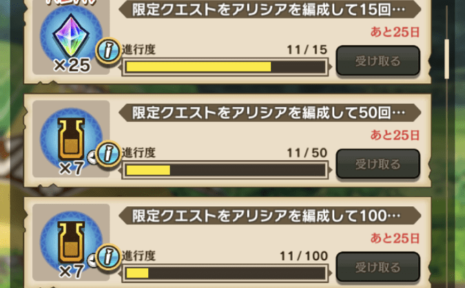Click the 11/50 progress bar

[x=225, y=170]
